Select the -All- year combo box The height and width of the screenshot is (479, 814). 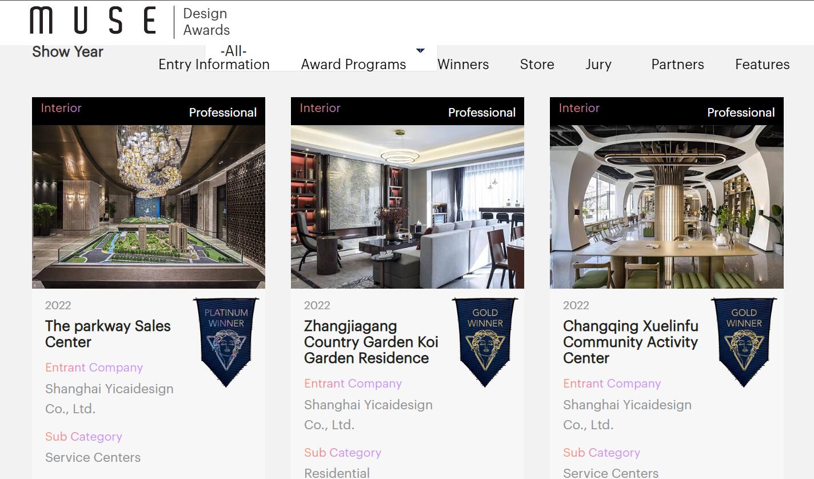[x=321, y=58]
